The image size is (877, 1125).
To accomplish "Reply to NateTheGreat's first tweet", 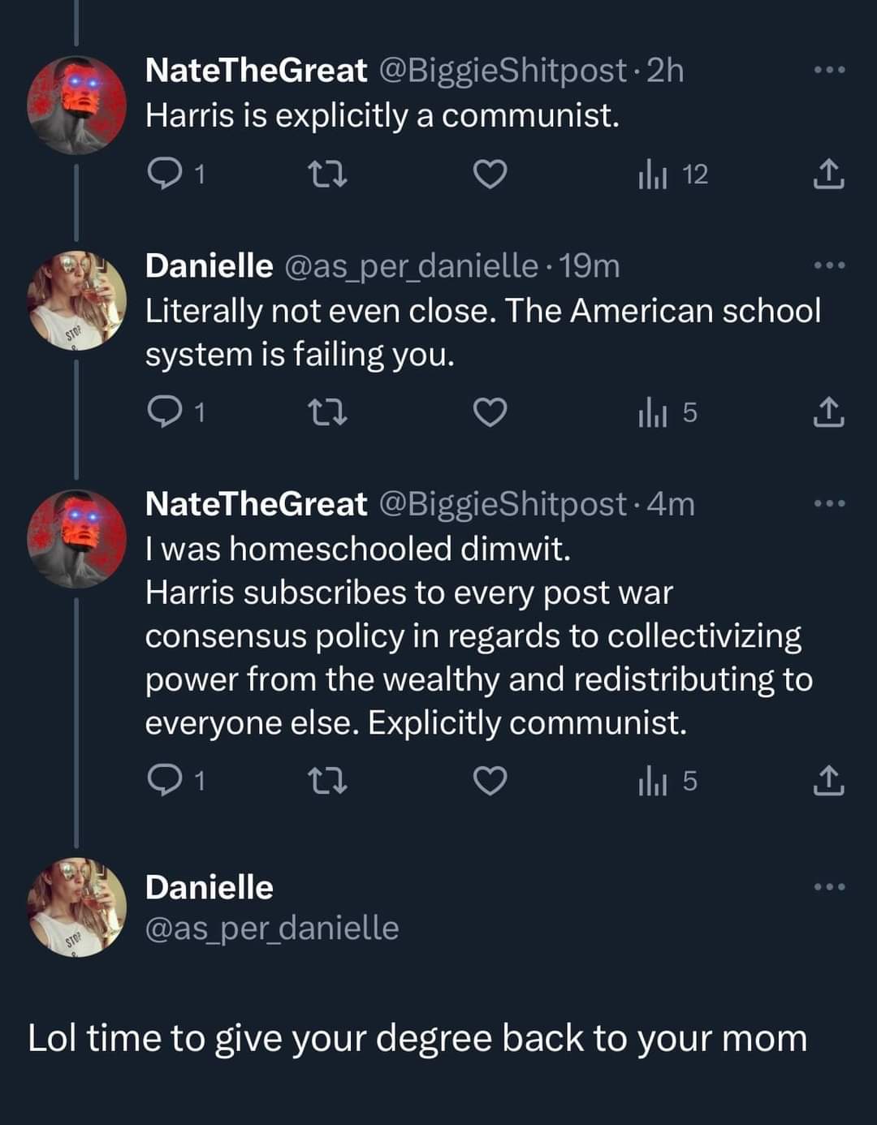I will pos(165,174).
